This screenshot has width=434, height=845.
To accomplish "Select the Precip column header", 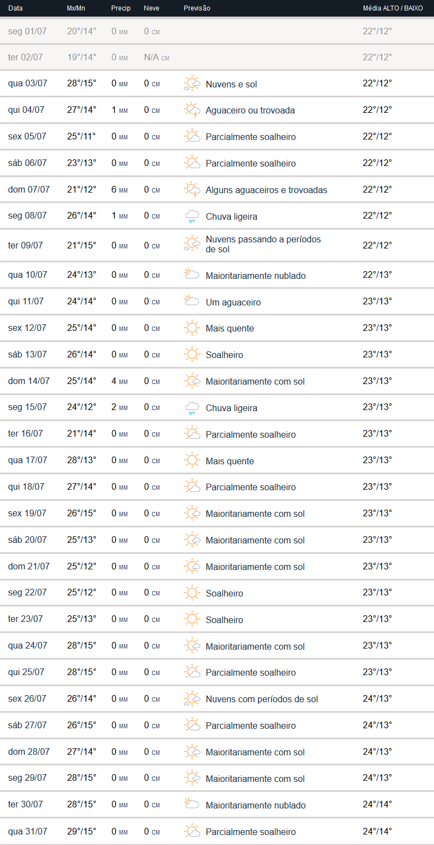I will (121, 8).
